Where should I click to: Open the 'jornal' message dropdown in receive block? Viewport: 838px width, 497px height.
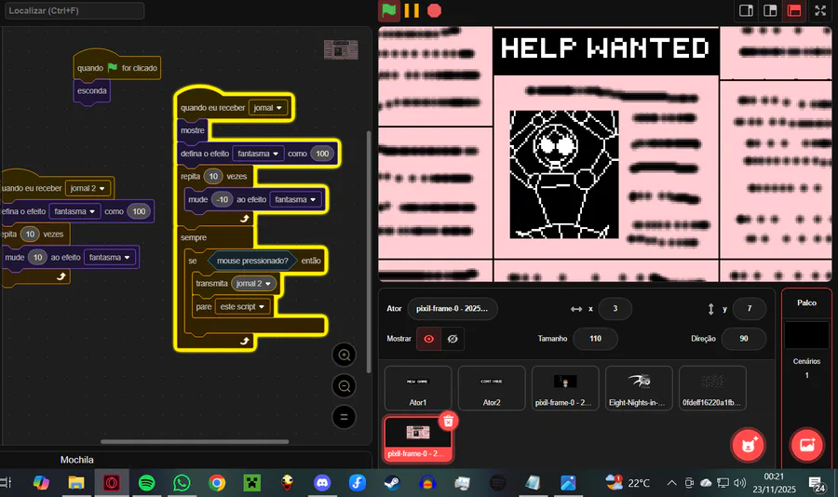coord(268,107)
